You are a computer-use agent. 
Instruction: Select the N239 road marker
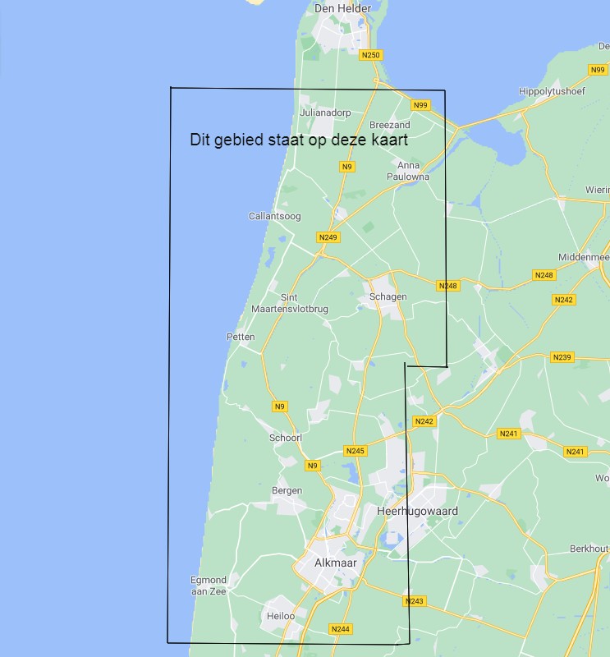click(x=562, y=357)
